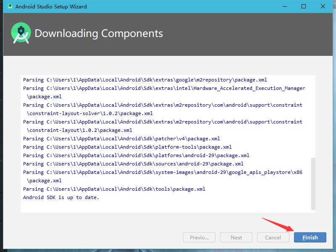Screen dimensions: 336x252
Task: Click the google_apis_playstore\x86 log line
Action: click(x=163, y=176)
